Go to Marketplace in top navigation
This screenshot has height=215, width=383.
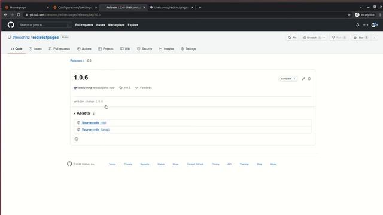(116, 25)
